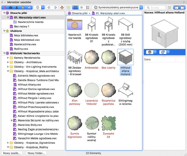
Task: Go back with the left arrow button
Action: click(49, 7)
